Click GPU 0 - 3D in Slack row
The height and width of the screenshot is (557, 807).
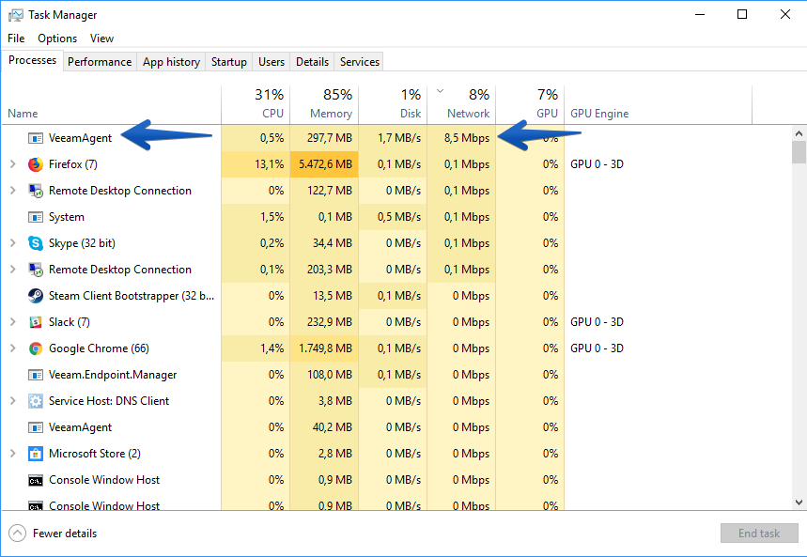tap(597, 322)
